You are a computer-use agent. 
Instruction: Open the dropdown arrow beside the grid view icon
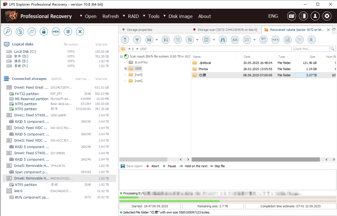197,40
